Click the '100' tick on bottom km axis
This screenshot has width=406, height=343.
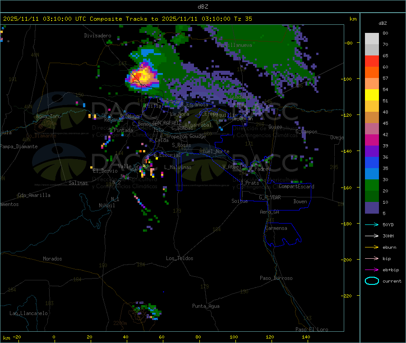(234, 337)
